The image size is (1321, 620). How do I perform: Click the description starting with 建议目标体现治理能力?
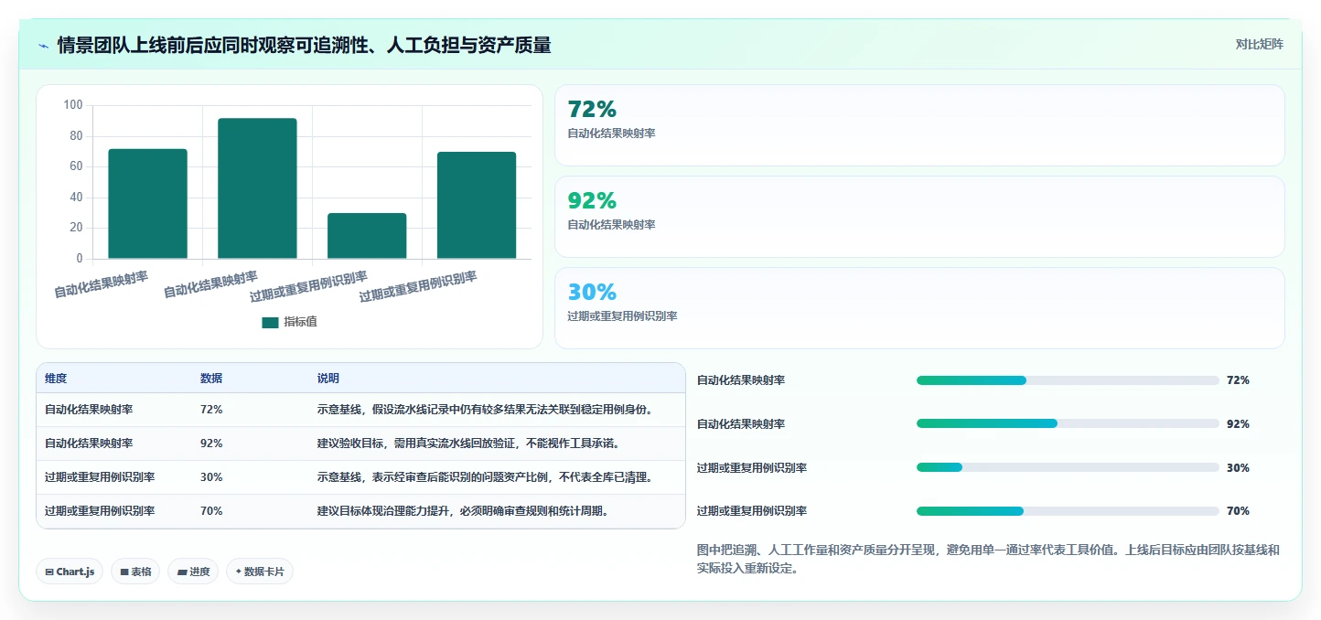[464, 511]
